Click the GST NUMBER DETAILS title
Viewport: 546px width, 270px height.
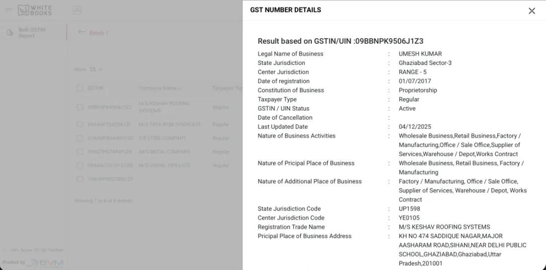pyautogui.click(x=285, y=10)
